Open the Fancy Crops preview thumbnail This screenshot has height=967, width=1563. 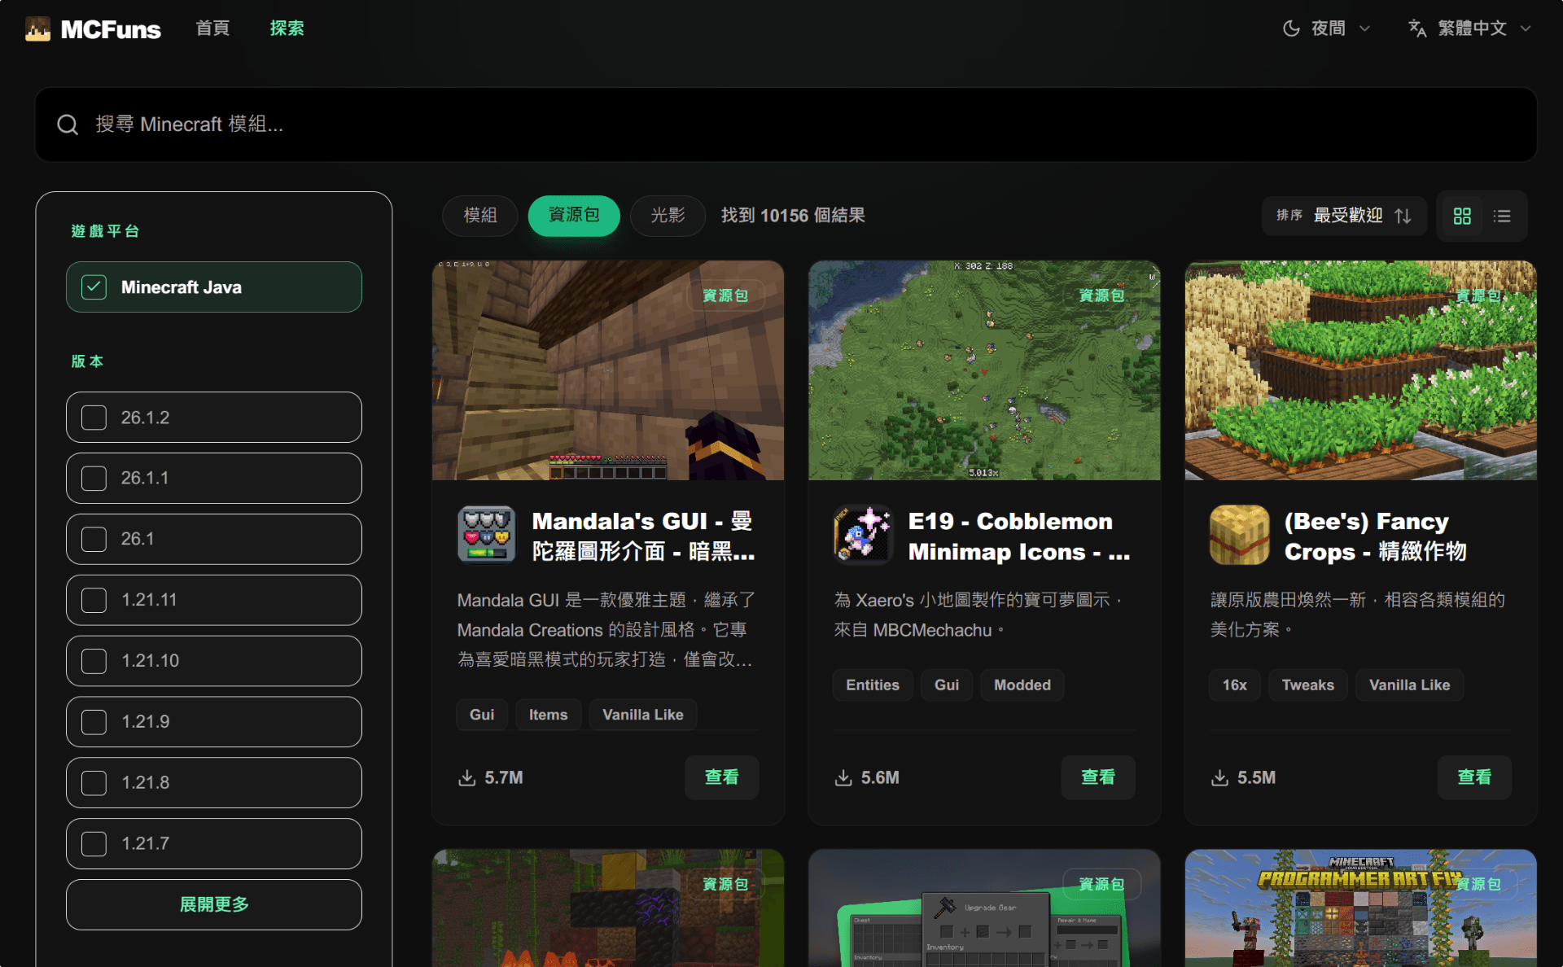pos(1360,370)
